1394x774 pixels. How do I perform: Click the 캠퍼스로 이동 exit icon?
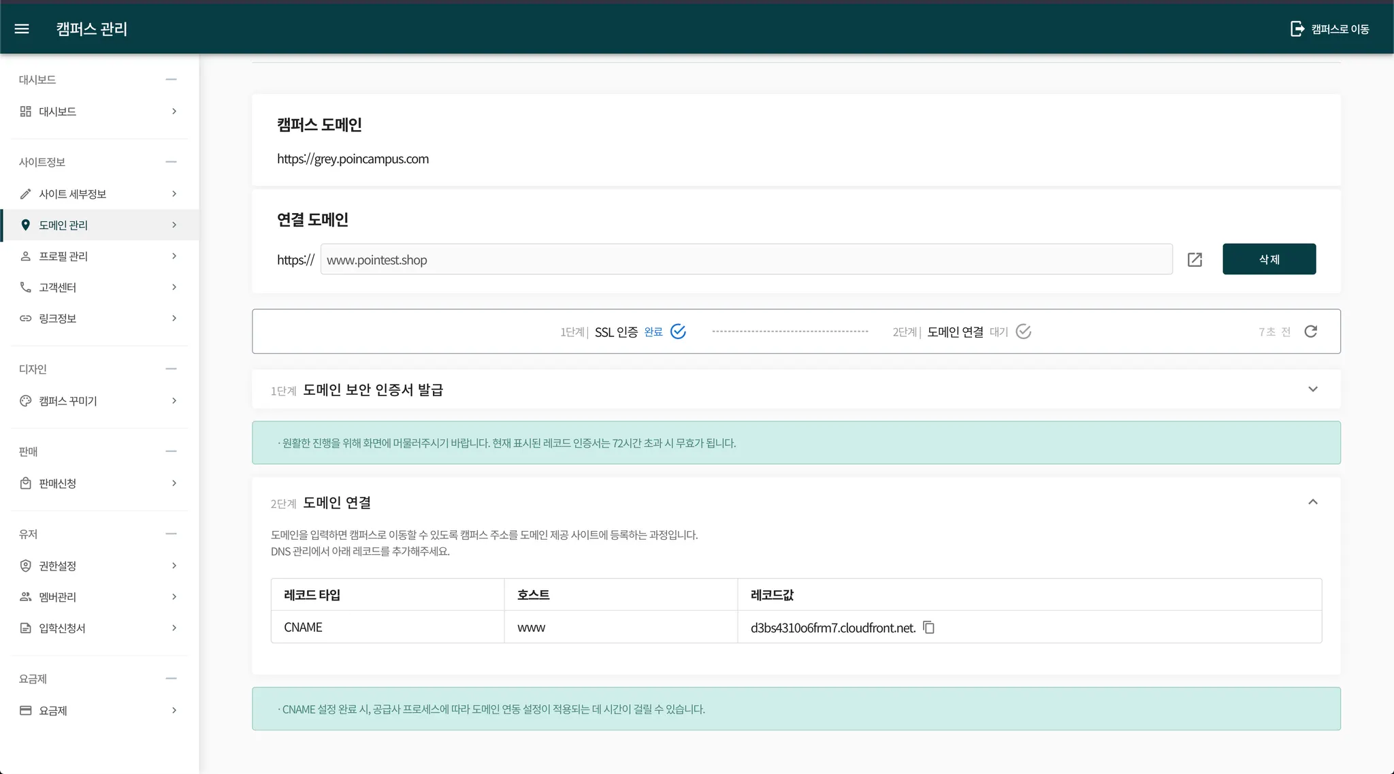[1297, 29]
